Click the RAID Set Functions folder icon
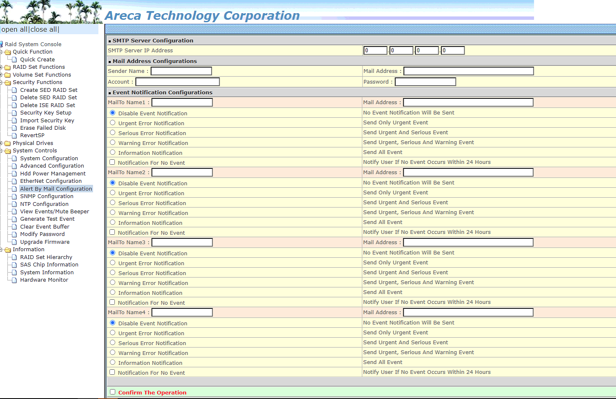The image size is (616, 399). coord(7,67)
